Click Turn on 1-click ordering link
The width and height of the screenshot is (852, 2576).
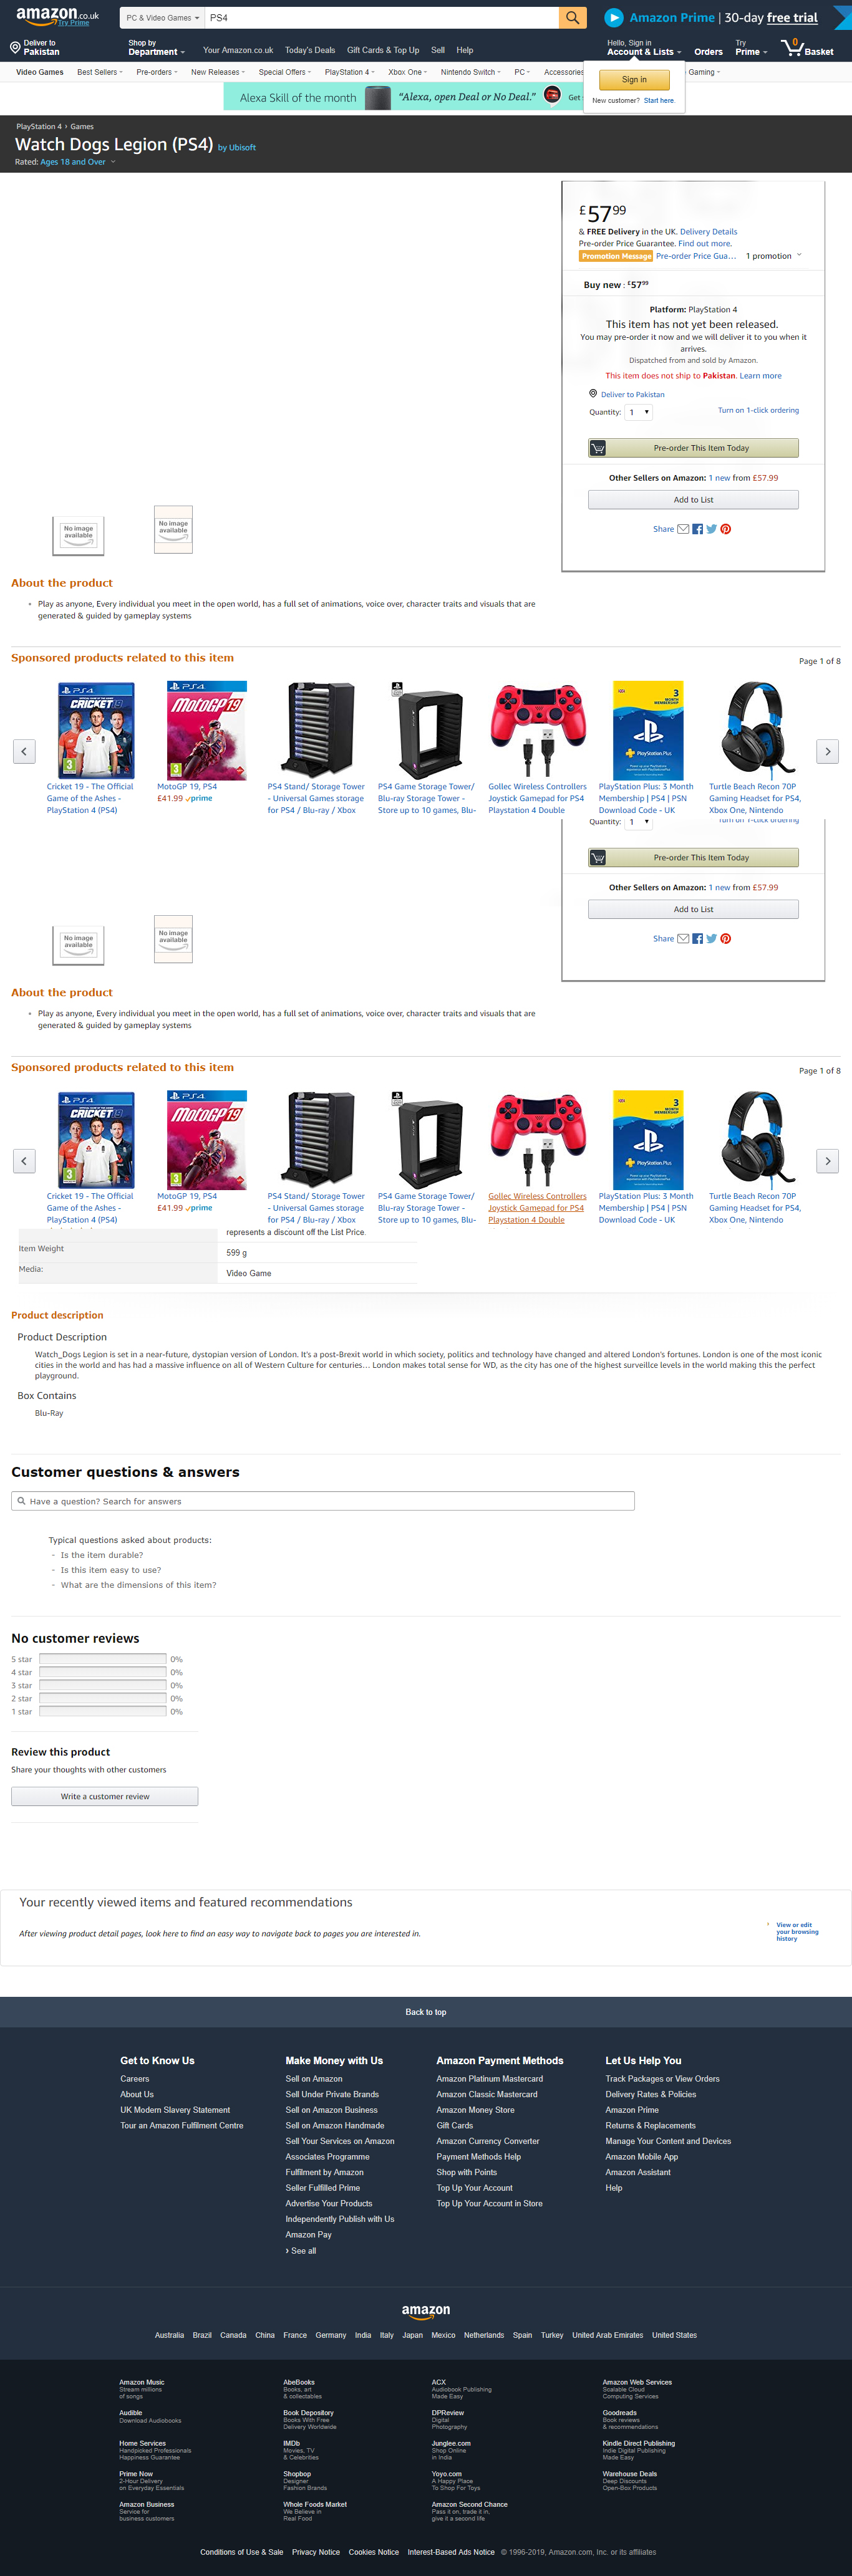point(758,410)
